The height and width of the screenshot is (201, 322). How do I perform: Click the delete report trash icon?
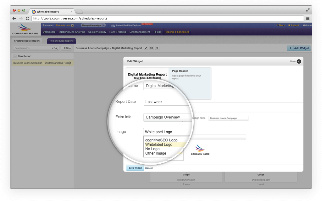(x=157, y=48)
